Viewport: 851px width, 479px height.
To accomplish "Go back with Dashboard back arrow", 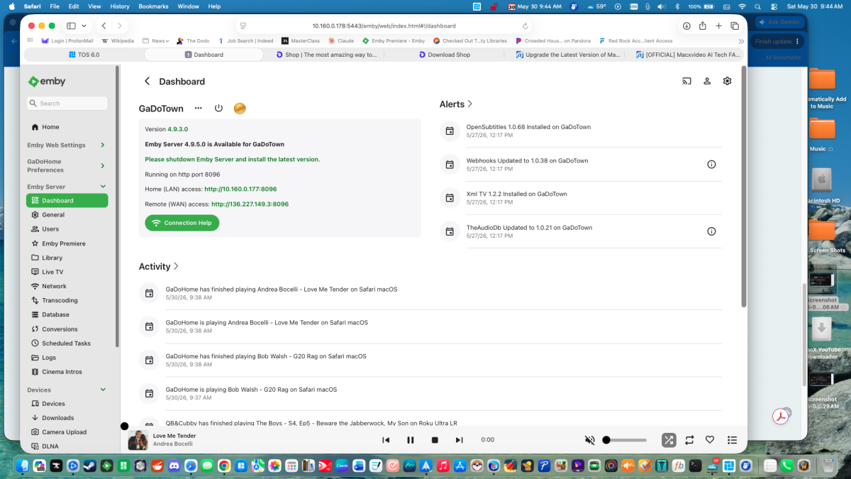I will 147,82.
